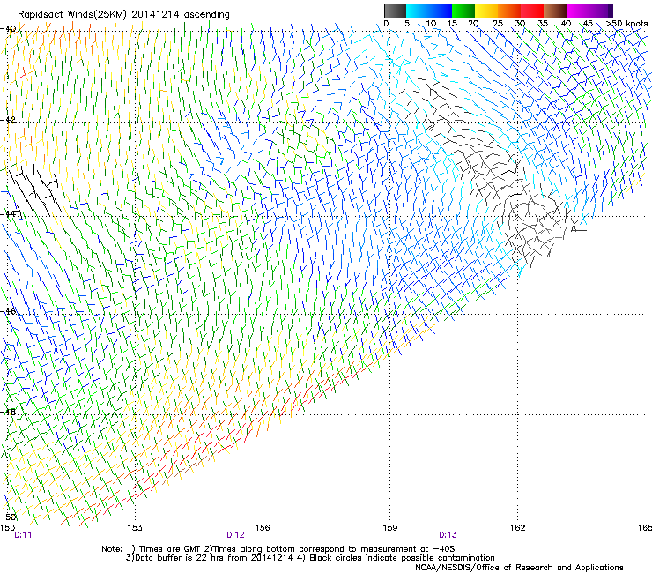Image resolution: width=652 pixels, height=573 pixels.
Task: Click the 'Rapidscat Winds(25KM) 20141214 ascending' title
Action: [123, 14]
